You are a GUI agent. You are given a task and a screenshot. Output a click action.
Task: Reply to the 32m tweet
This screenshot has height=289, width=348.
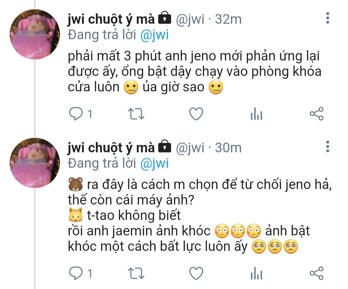(76, 114)
